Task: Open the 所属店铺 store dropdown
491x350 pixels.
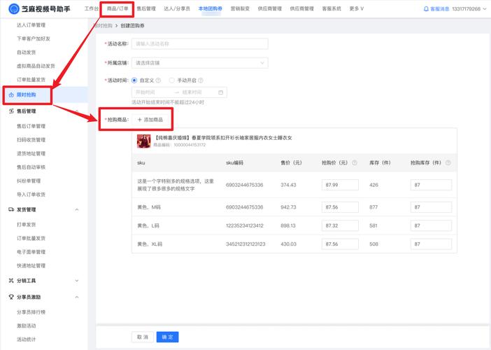Action: [200, 62]
